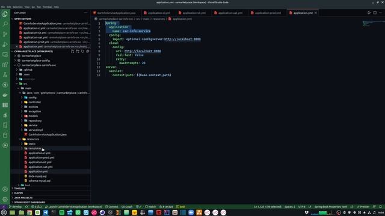385x216 pixels.
Task: Open the Accounts menu in activity bar
Action: [5, 189]
